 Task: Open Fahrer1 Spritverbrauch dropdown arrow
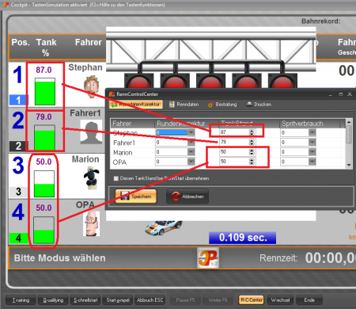point(312,143)
